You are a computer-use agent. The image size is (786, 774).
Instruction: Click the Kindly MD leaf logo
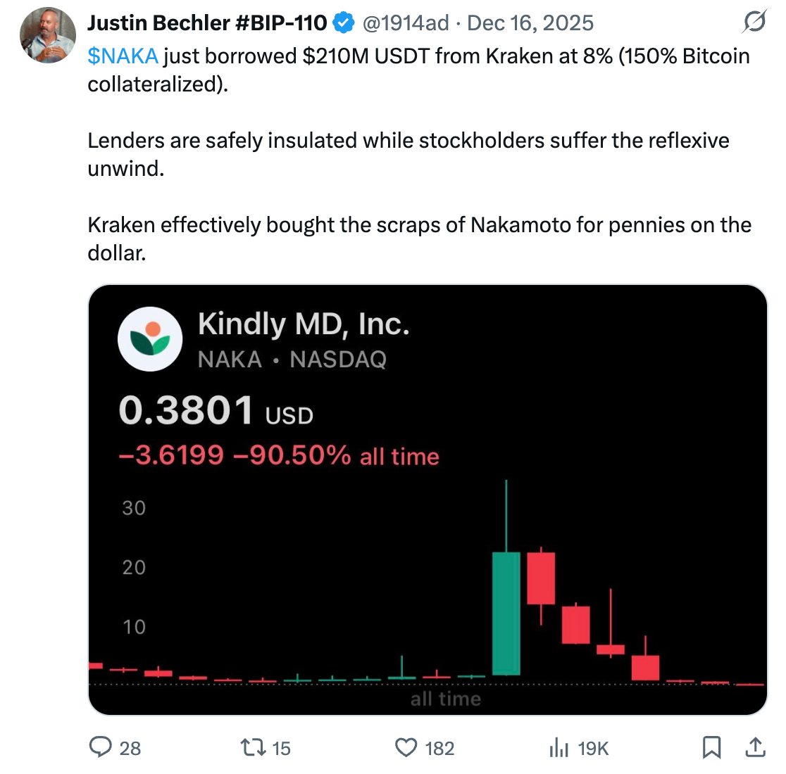(149, 339)
